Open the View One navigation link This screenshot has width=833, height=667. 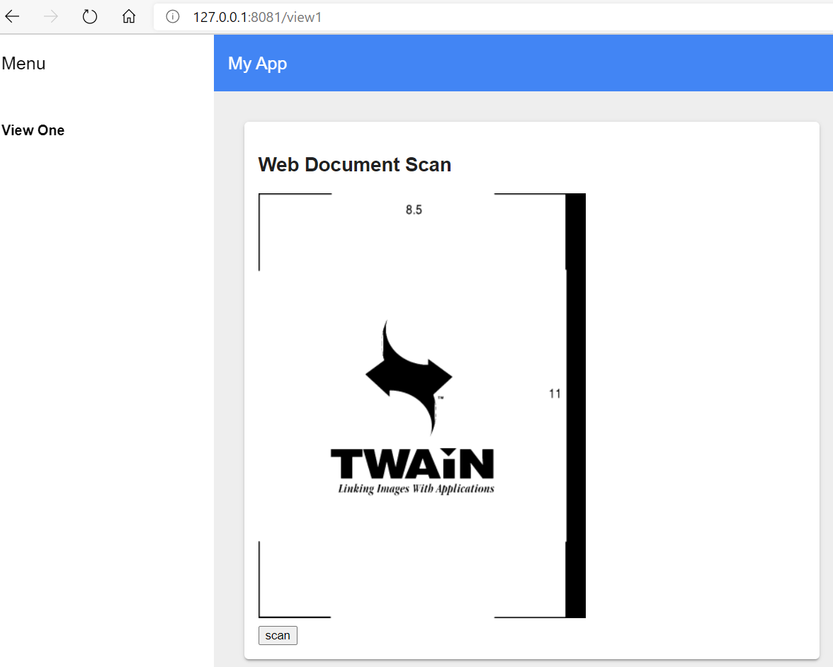point(33,130)
